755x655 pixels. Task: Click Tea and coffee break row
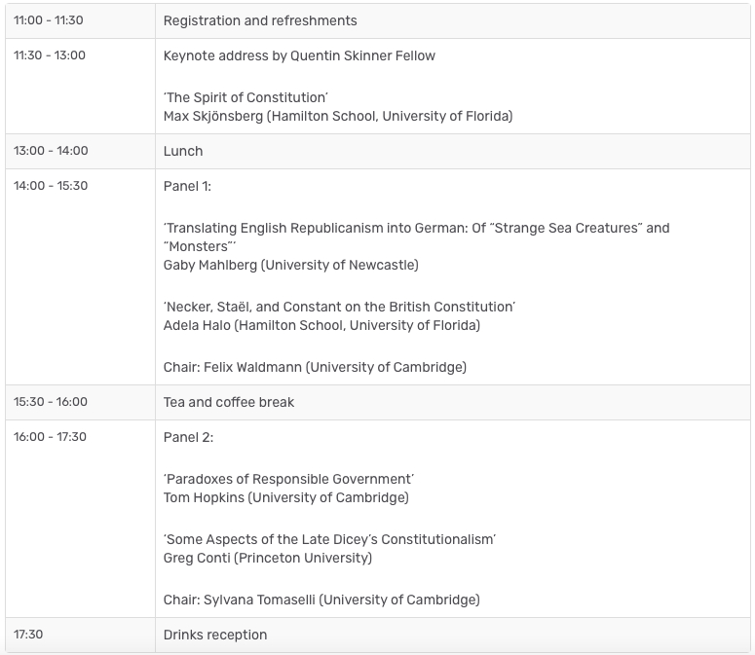pos(228,402)
